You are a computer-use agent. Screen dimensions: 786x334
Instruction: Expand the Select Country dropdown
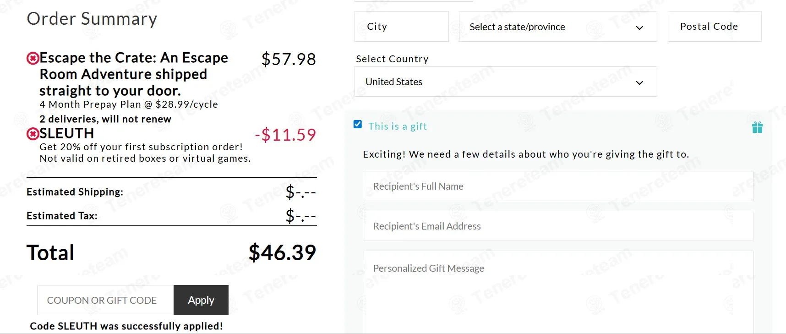505,82
